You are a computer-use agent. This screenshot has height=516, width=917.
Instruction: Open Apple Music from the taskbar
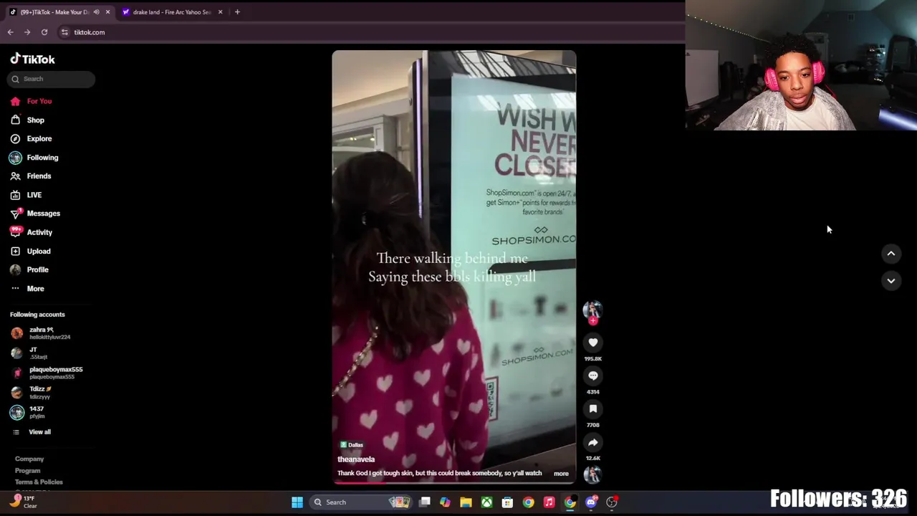coord(549,502)
